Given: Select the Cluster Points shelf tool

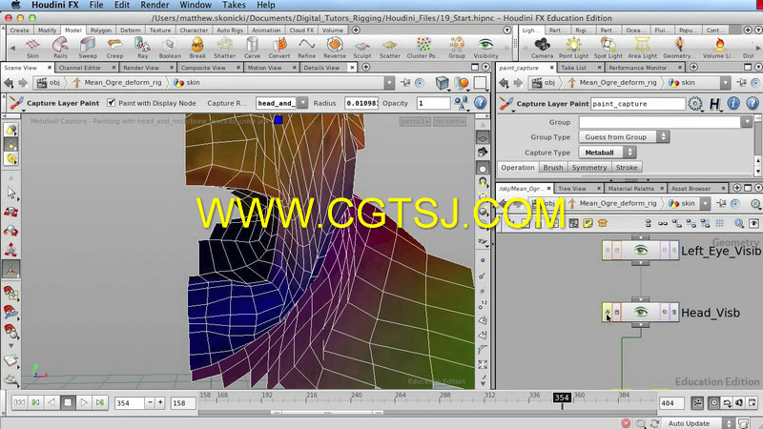Looking at the screenshot, I should pos(423,48).
